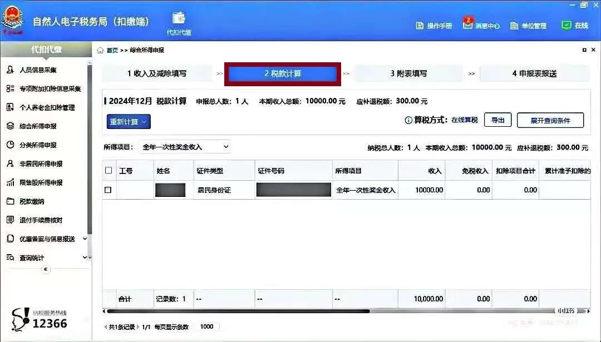The height and width of the screenshot is (342, 601).
Task: Click the 每页显示条数 value field
Action: coord(206,326)
